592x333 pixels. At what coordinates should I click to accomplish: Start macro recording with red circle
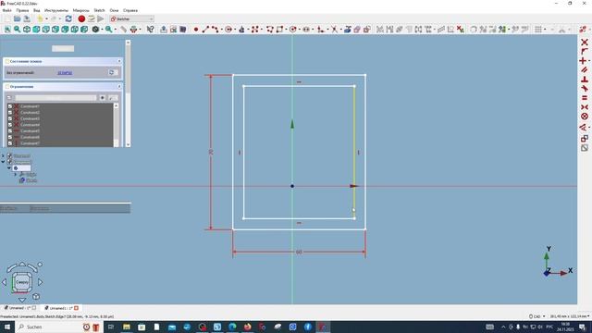point(81,18)
